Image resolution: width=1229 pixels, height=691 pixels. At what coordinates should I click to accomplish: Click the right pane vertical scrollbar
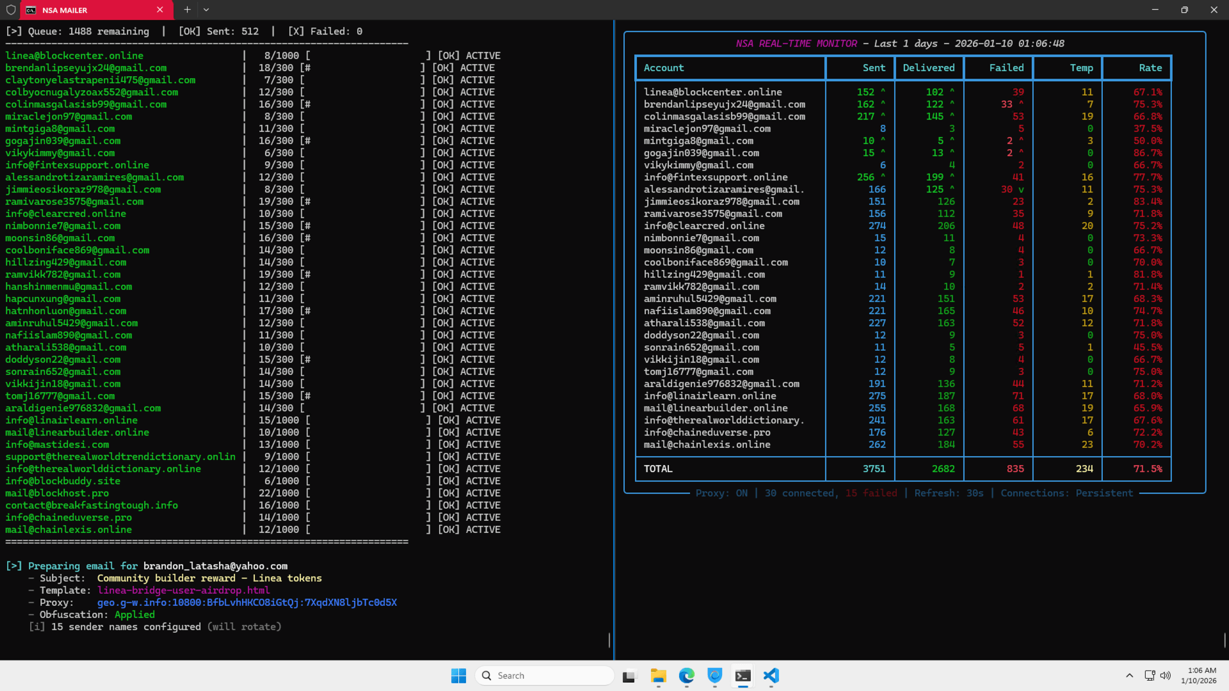pyautogui.click(x=1224, y=640)
